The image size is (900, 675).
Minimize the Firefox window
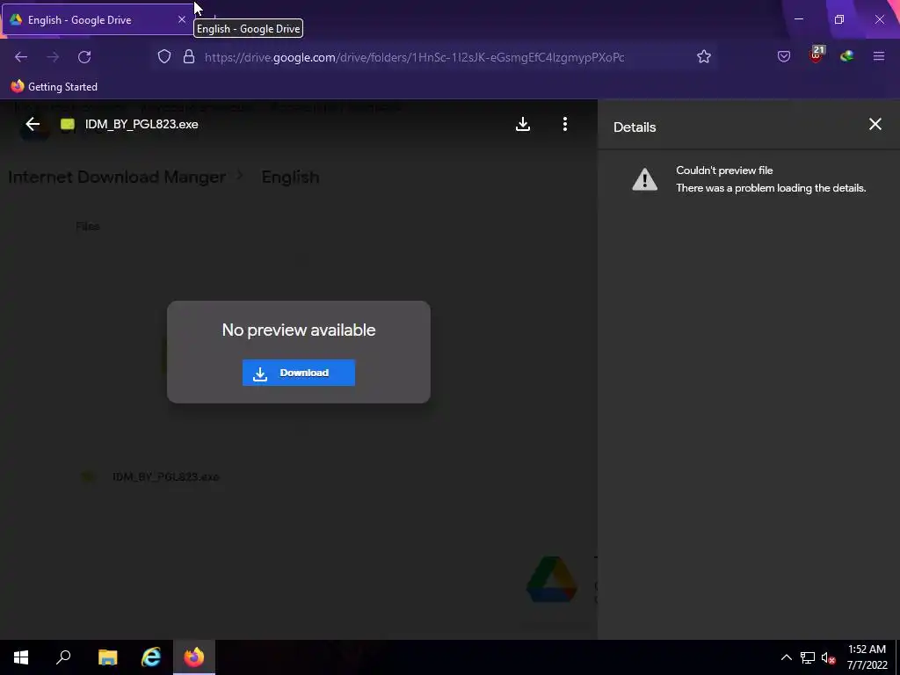click(x=798, y=19)
